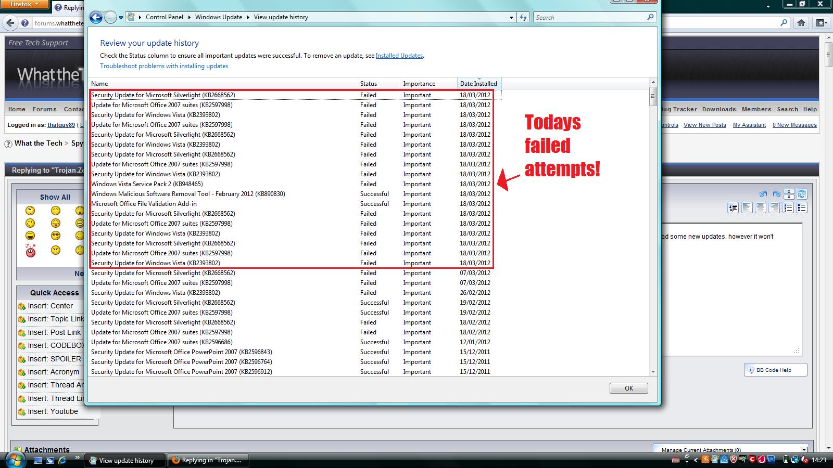Sort by the Name column header
This screenshot has width=833, height=468.
[223, 83]
